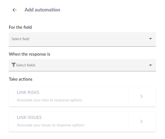The width and height of the screenshot is (165, 139).
Task: Open the chevron beside LINK RISKS
Action: (x=142, y=96)
